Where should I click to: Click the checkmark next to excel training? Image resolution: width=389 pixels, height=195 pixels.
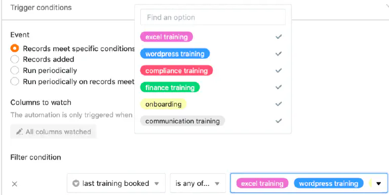pyautogui.click(x=279, y=36)
